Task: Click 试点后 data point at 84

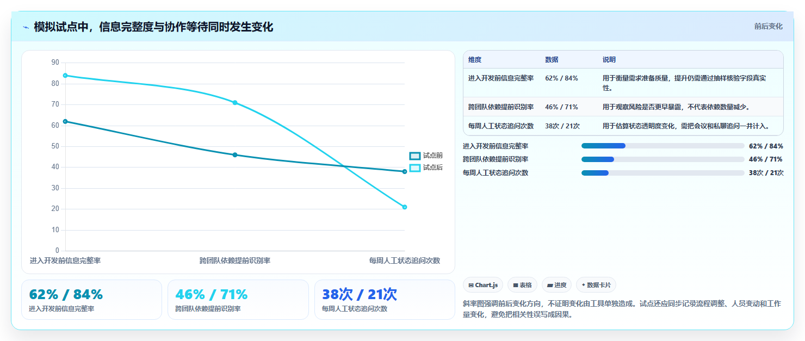Action: coord(65,76)
